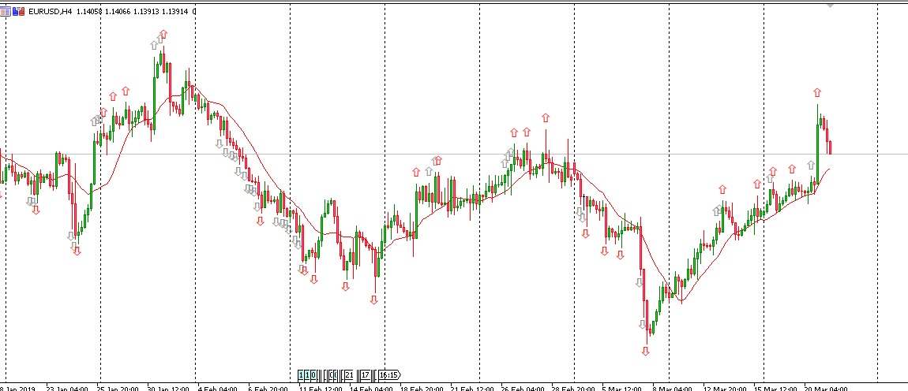The image size is (908, 391).
Task: Click the red up arrow above the 20 March spike
Action: 817,92
